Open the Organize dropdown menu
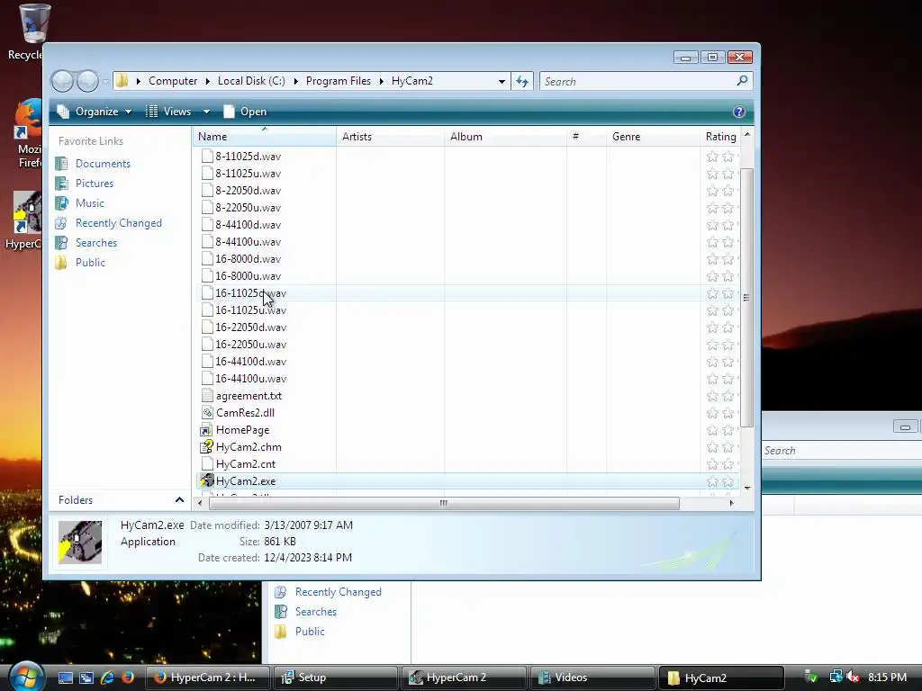This screenshot has width=922, height=691. (x=94, y=112)
